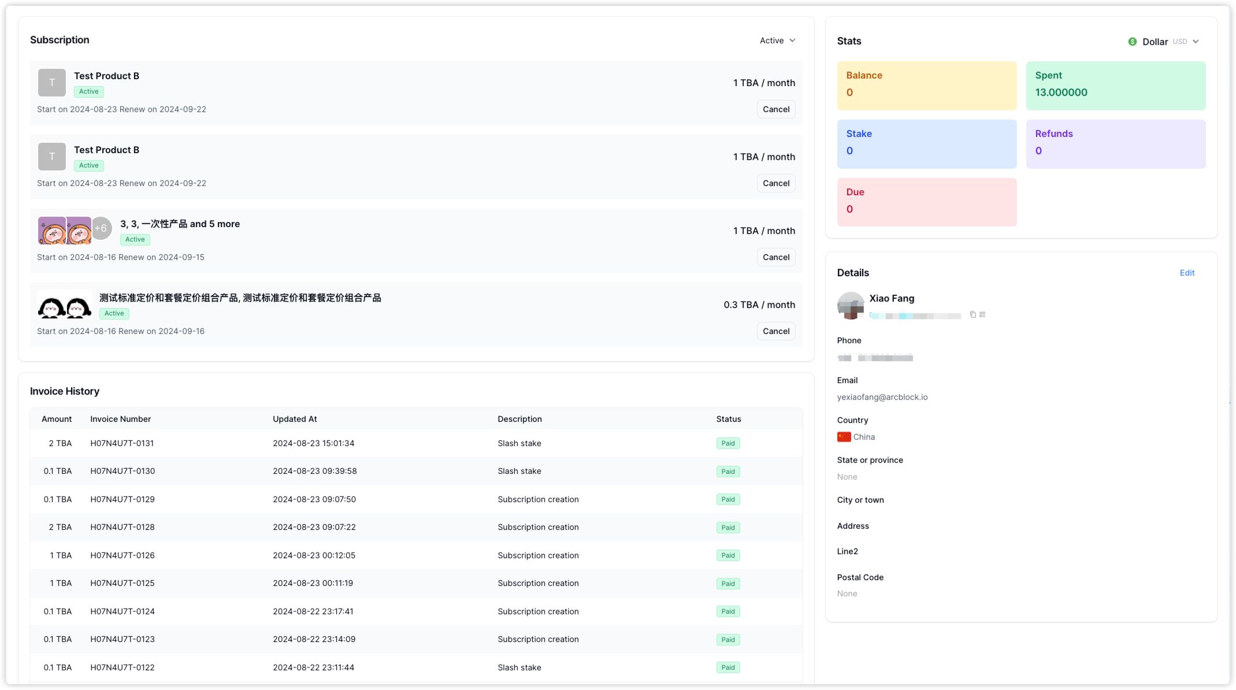Cancel the subscription renewing on 2024-09-15
This screenshot has width=1236, height=690.
click(x=775, y=257)
